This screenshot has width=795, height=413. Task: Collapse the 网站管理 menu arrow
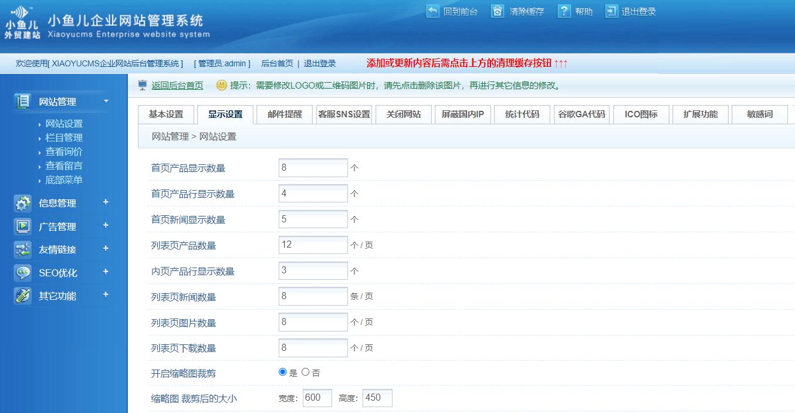click(106, 101)
